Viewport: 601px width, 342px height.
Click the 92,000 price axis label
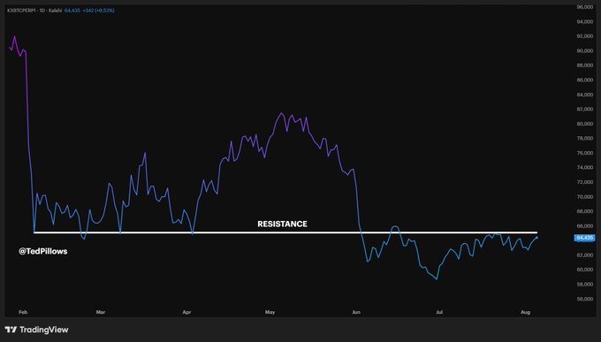click(x=585, y=36)
